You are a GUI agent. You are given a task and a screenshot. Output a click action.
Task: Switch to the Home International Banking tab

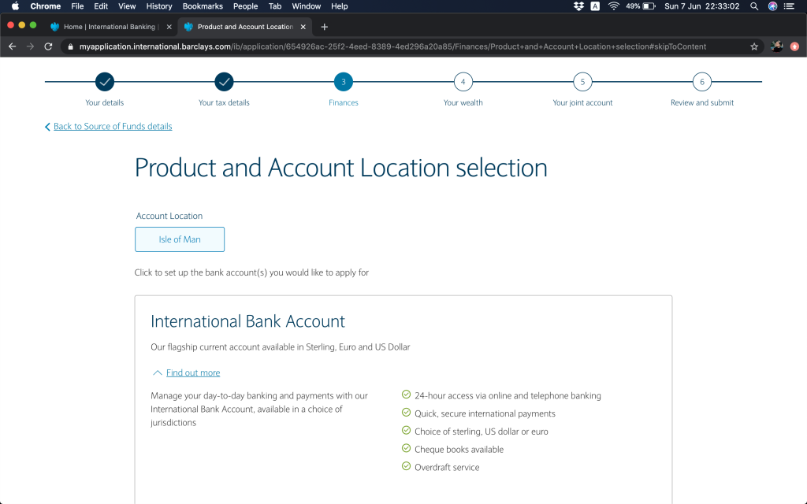[x=109, y=27]
